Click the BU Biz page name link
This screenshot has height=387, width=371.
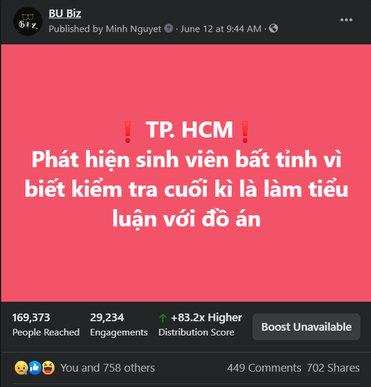coord(65,13)
